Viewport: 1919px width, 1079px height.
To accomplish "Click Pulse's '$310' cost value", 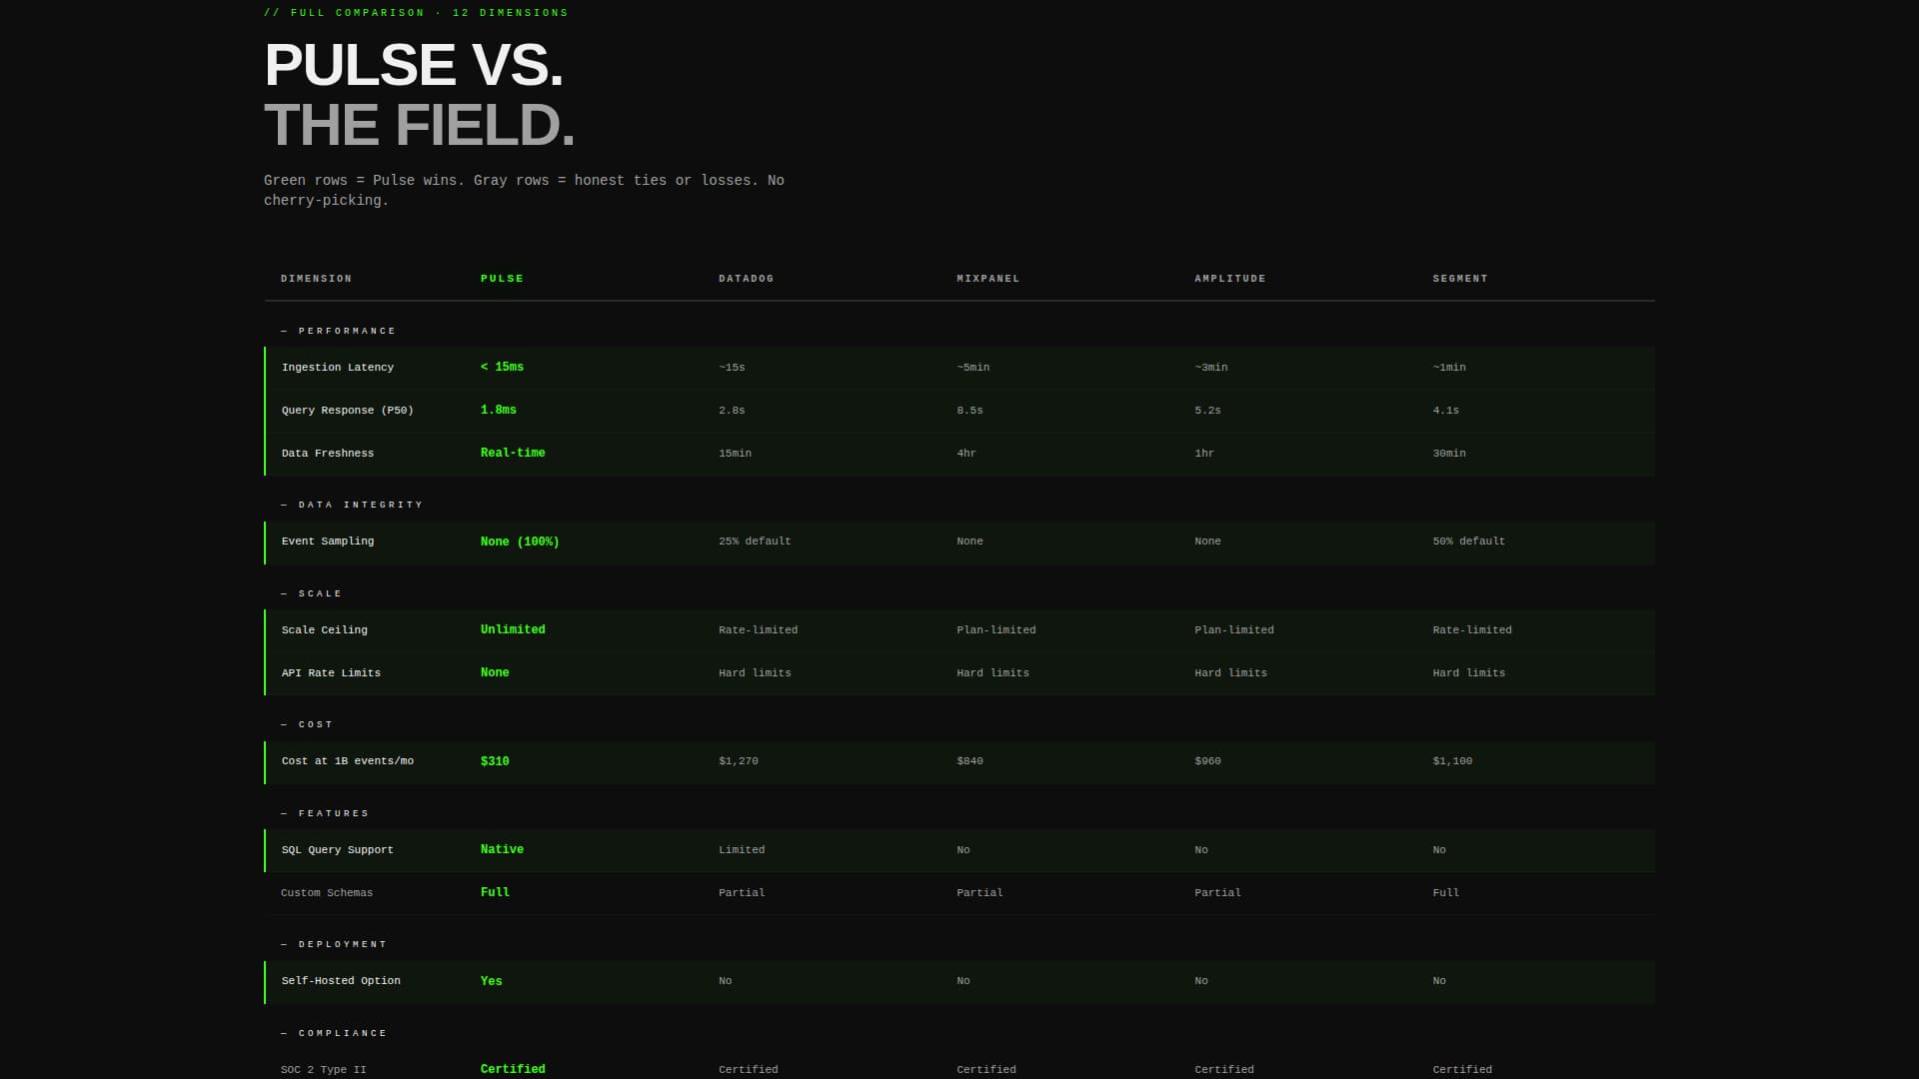I will pyautogui.click(x=495, y=761).
